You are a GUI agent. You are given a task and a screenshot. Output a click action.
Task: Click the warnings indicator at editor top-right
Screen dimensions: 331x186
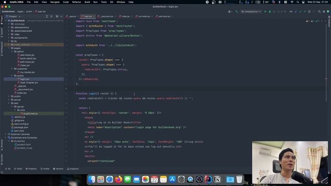pyautogui.click(x=313, y=21)
